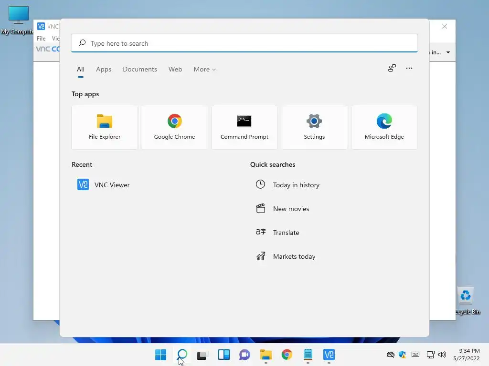
Task: Open Teams Chat on the taskbar
Action: [x=245, y=355]
